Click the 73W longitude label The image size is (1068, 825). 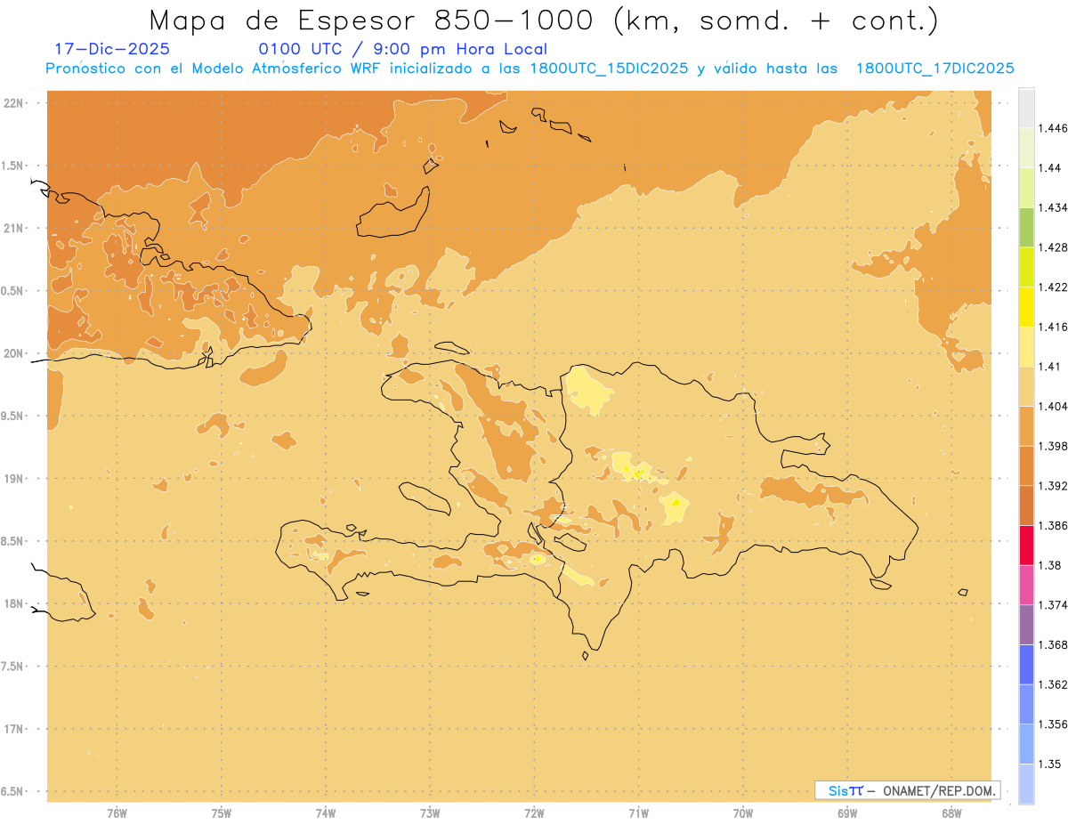click(x=430, y=813)
